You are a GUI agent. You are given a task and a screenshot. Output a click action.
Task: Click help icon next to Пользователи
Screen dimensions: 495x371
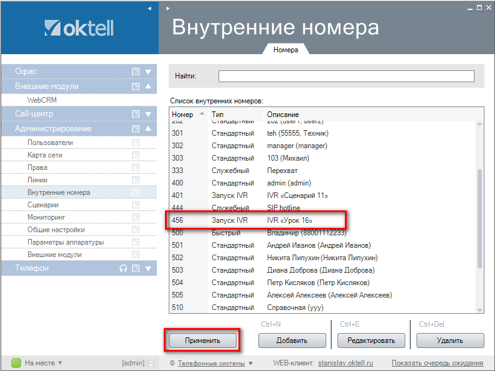136,143
